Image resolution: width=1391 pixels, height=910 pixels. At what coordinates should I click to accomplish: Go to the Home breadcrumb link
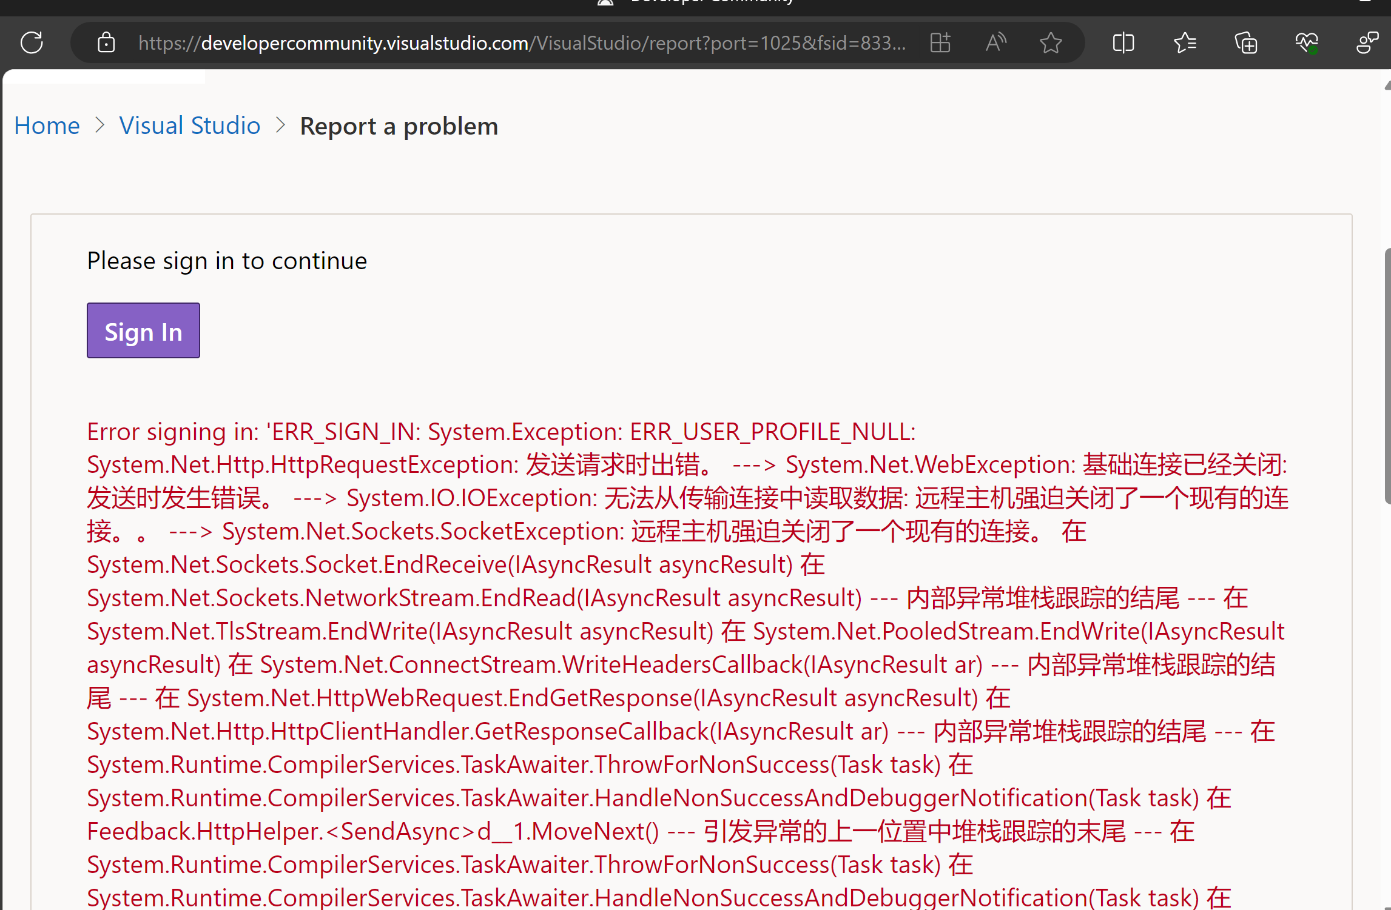click(x=47, y=125)
